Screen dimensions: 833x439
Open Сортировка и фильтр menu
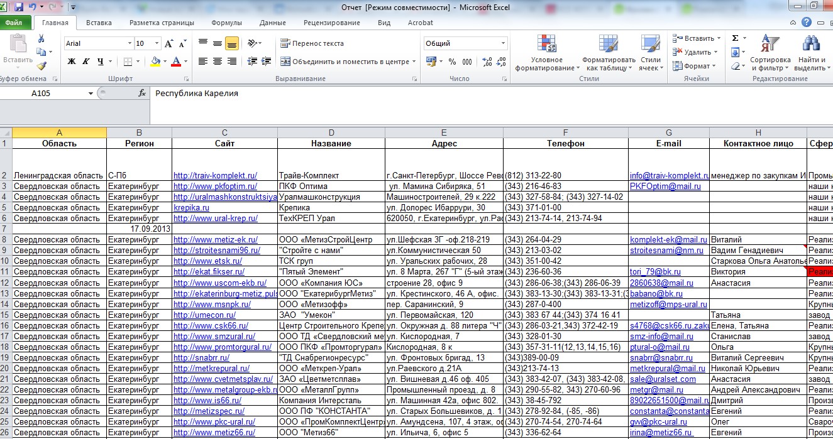pyautogui.click(x=770, y=53)
